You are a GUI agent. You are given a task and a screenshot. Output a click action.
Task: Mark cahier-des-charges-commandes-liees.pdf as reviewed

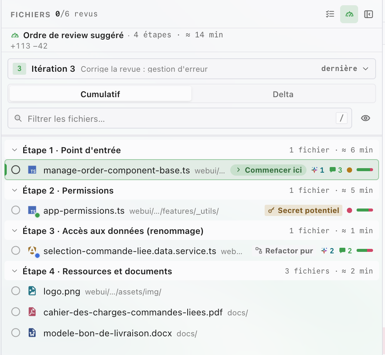pyautogui.click(x=16, y=312)
